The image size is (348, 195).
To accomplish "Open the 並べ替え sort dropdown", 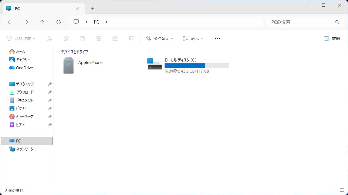I will tap(160, 38).
